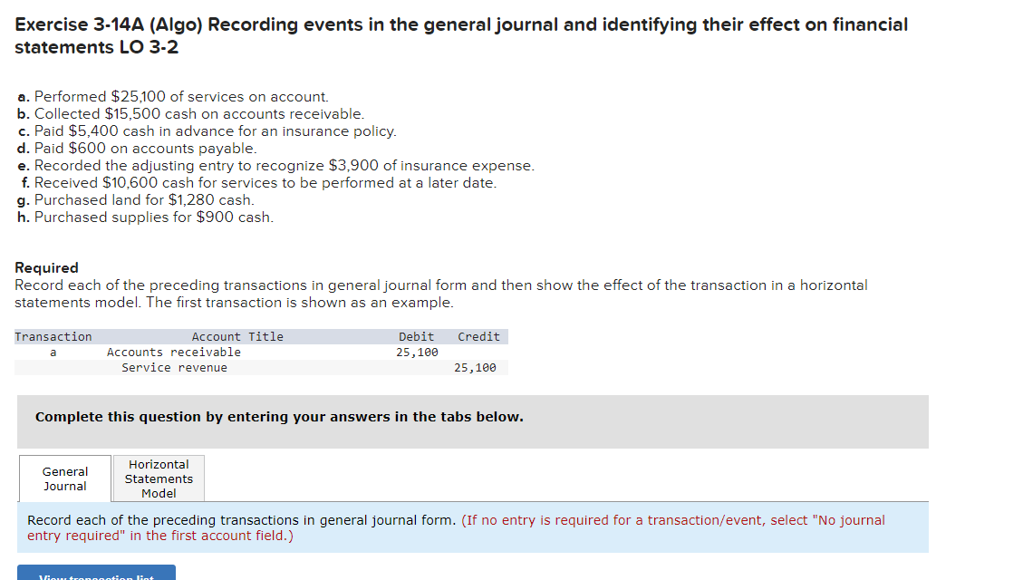Screen dimensions: 1023x580
Task: Click transaction c about the insurance policy
Action: (207, 131)
